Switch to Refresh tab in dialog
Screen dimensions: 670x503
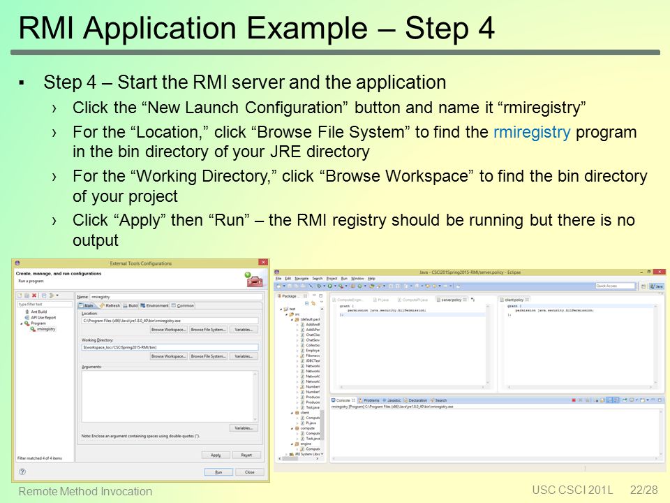point(110,306)
